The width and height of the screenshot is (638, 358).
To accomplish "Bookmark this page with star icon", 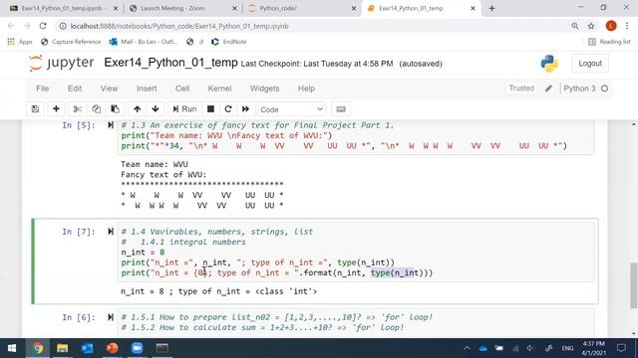I will tap(591, 26).
